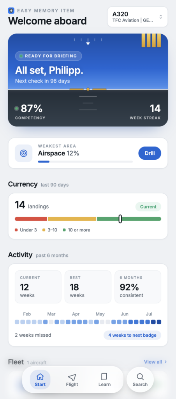Click the gold captain stripes emblem
176x399 pixels.
coord(151,41)
